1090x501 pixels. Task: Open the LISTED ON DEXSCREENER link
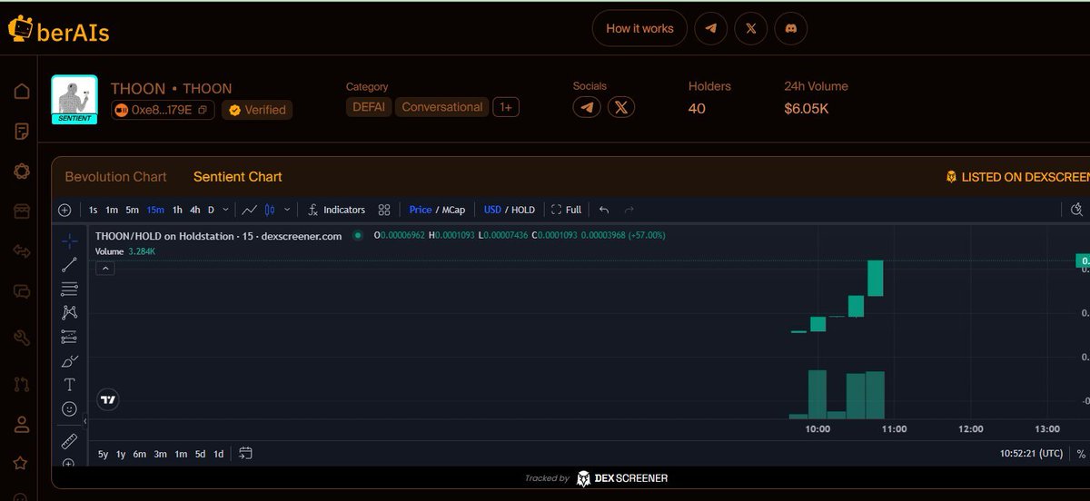click(x=1017, y=177)
